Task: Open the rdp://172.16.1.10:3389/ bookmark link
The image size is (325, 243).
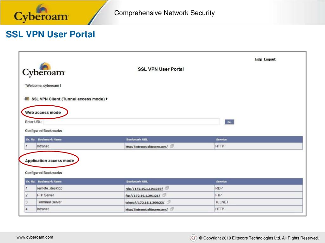Action: click(144, 189)
